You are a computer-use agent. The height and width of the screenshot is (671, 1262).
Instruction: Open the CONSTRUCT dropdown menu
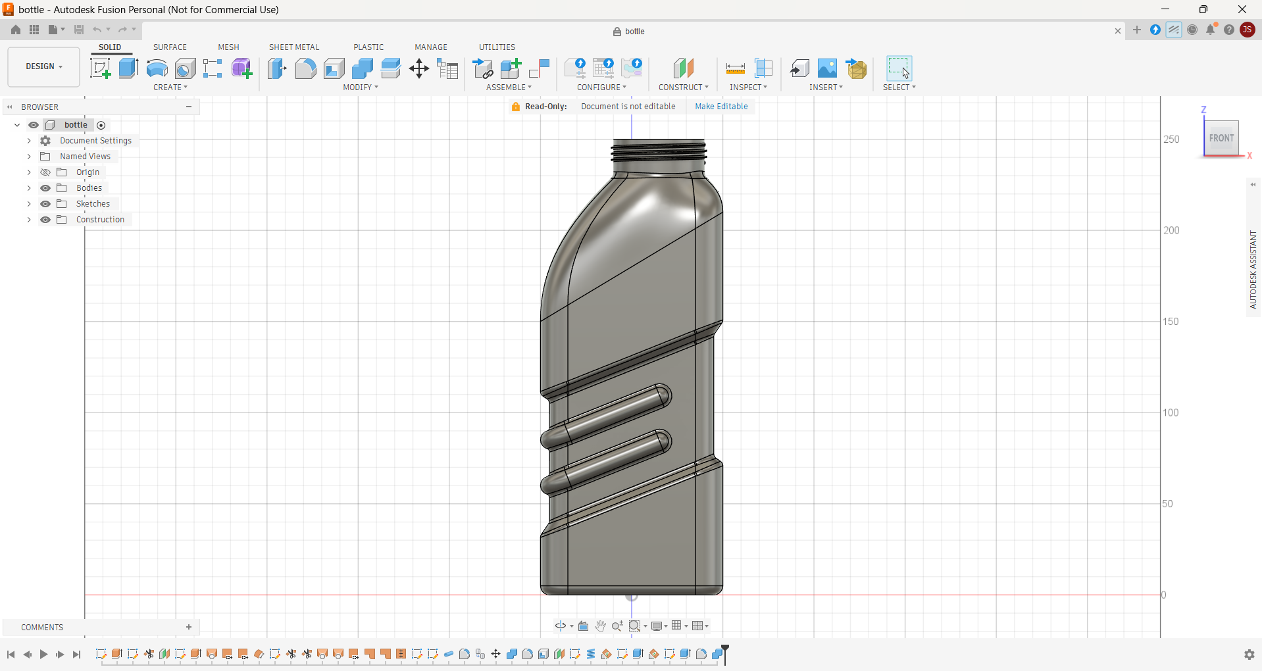tap(684, 87)
